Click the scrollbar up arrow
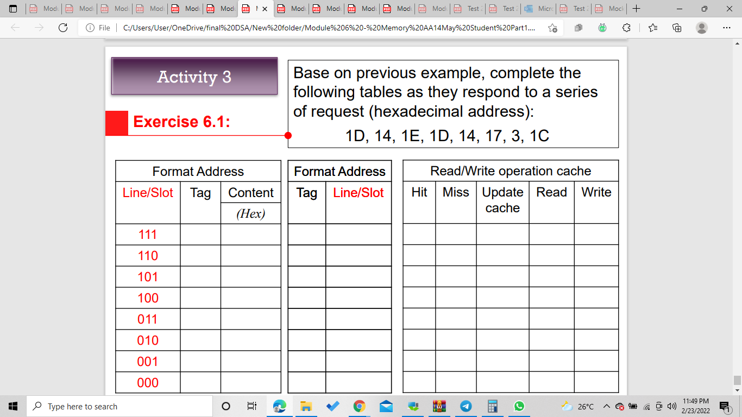This screenshot has height=417, width=742. 737,43
